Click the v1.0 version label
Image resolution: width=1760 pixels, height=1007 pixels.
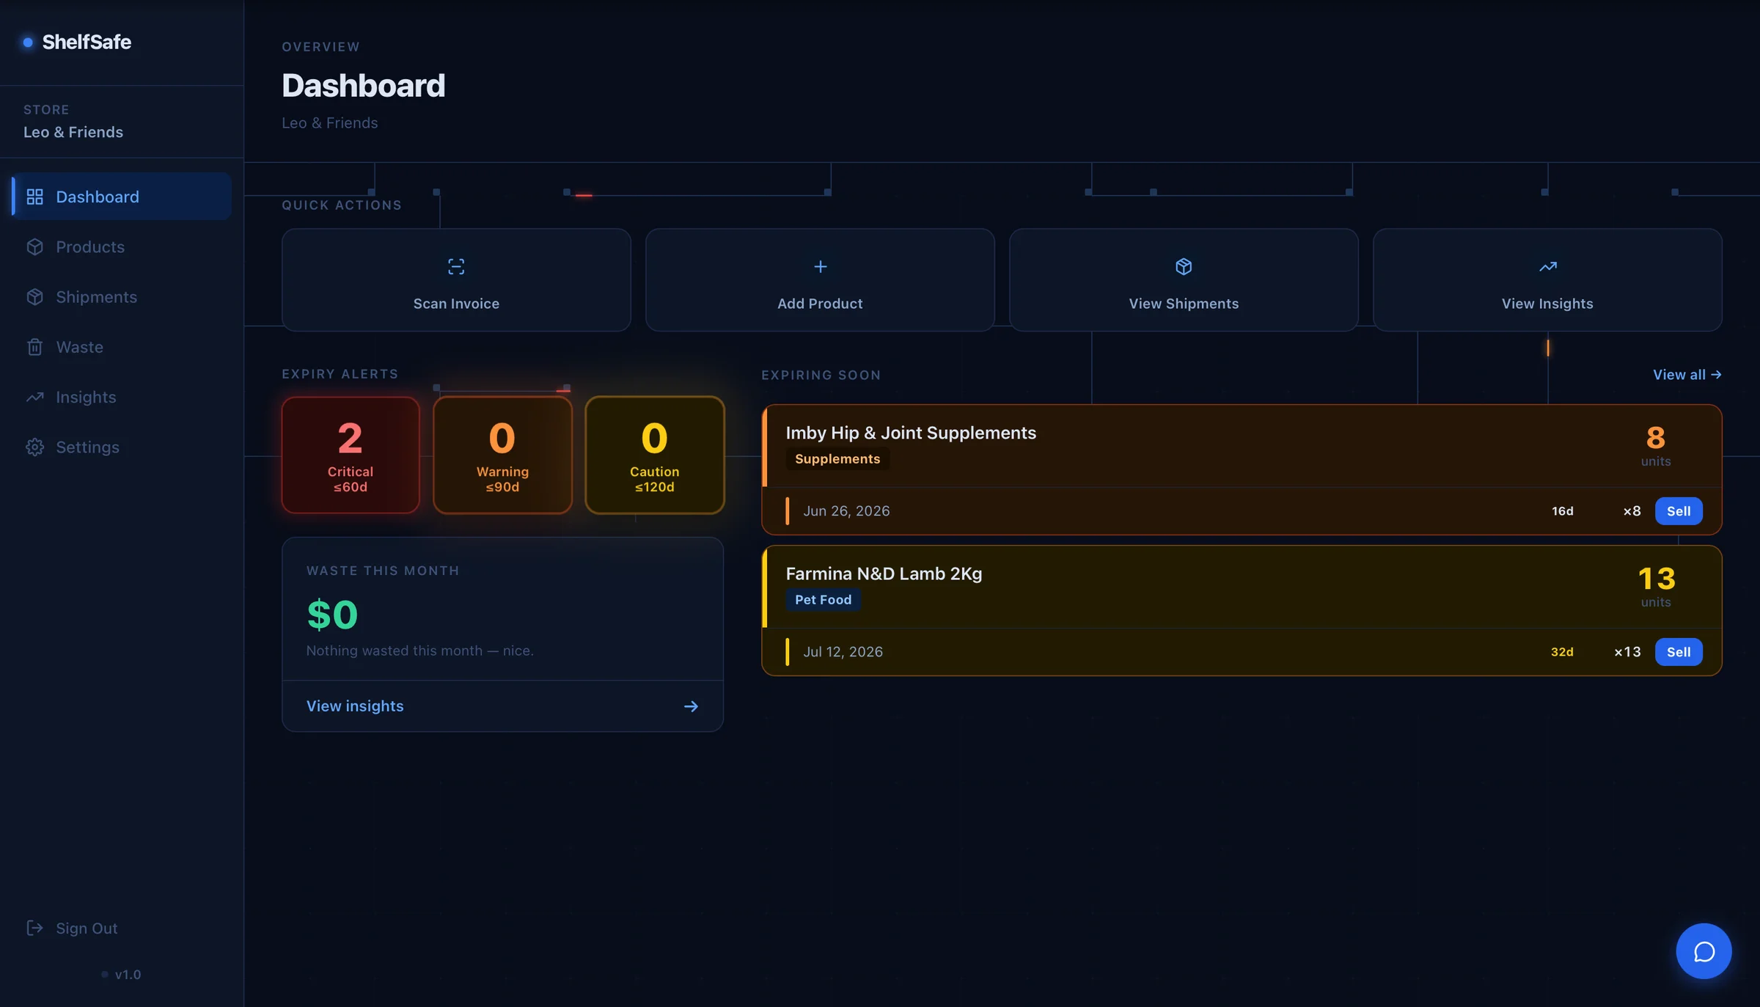click(x=128, y=974)
